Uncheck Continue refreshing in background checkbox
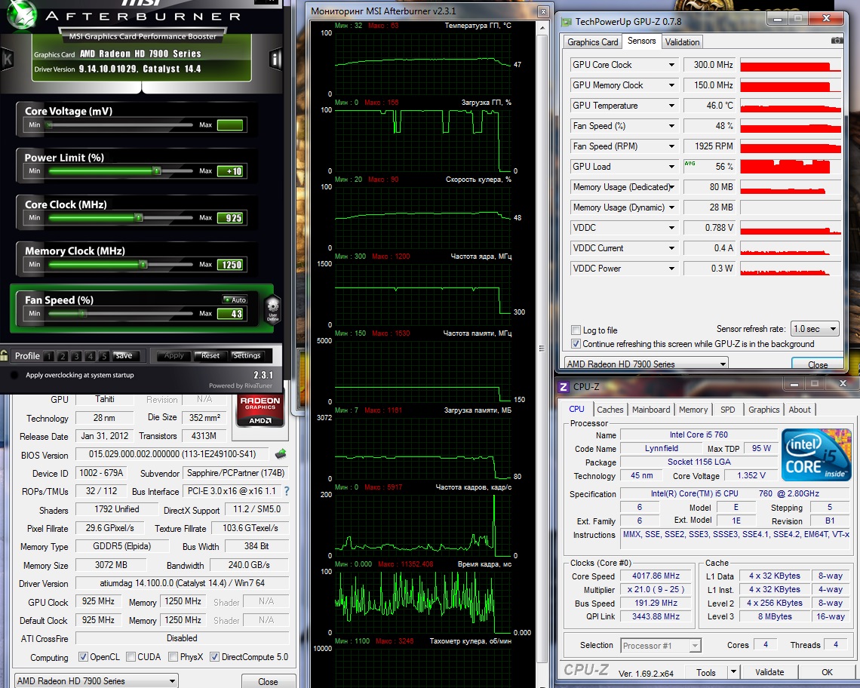 click(x=576, y=344)
